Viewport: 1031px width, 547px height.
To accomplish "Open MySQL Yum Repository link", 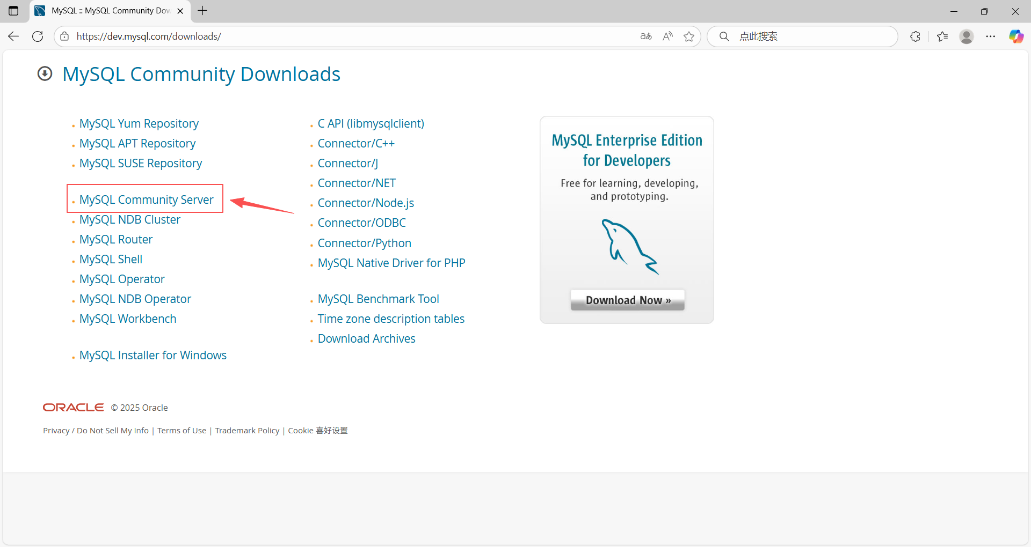I will click(139, 124).
